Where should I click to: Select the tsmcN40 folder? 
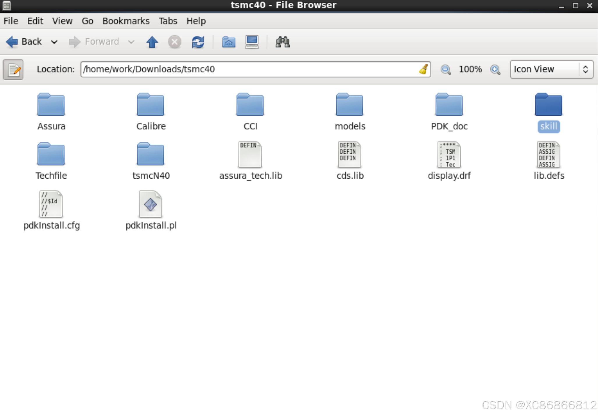[x=151, y=162]
